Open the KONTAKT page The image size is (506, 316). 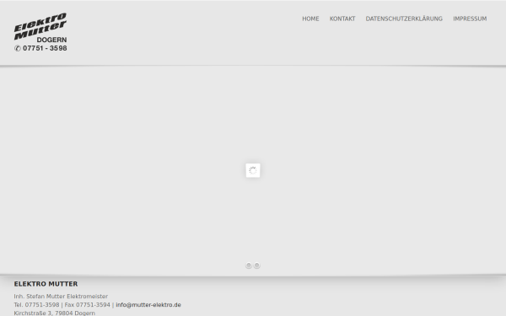342,19
